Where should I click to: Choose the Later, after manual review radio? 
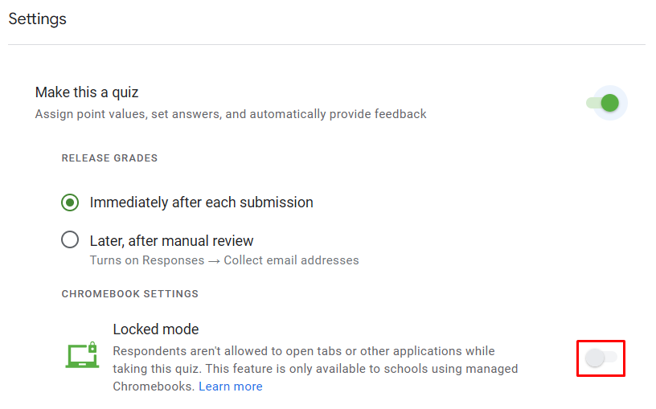[70, 240]
